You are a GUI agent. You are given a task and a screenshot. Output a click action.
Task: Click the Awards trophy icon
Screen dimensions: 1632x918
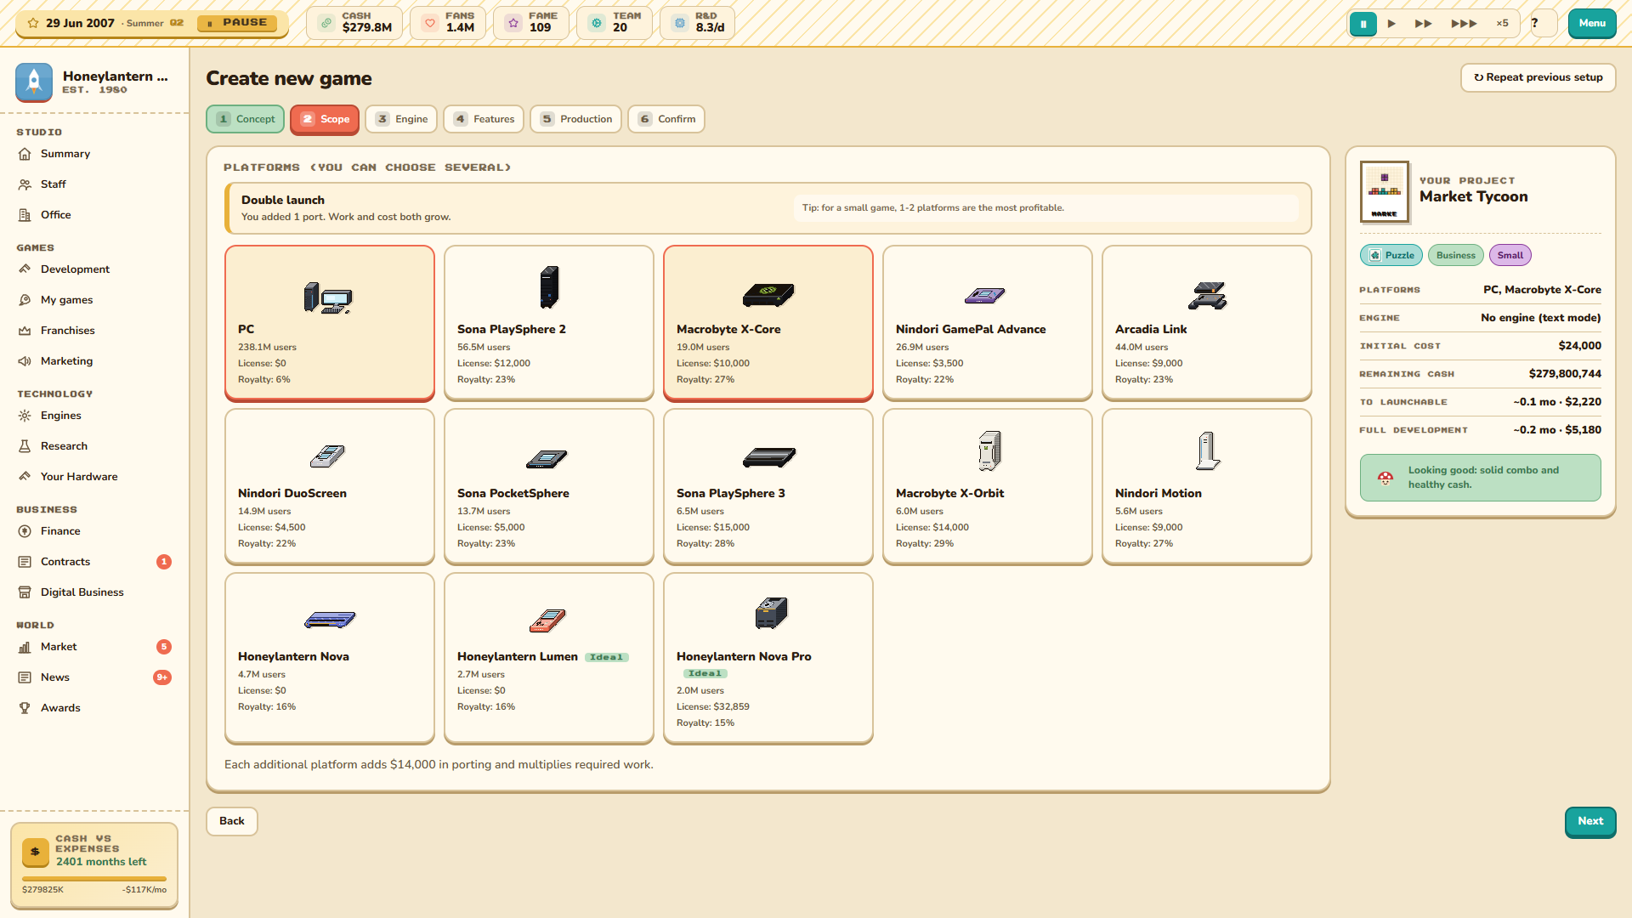[x=25, y=708]
